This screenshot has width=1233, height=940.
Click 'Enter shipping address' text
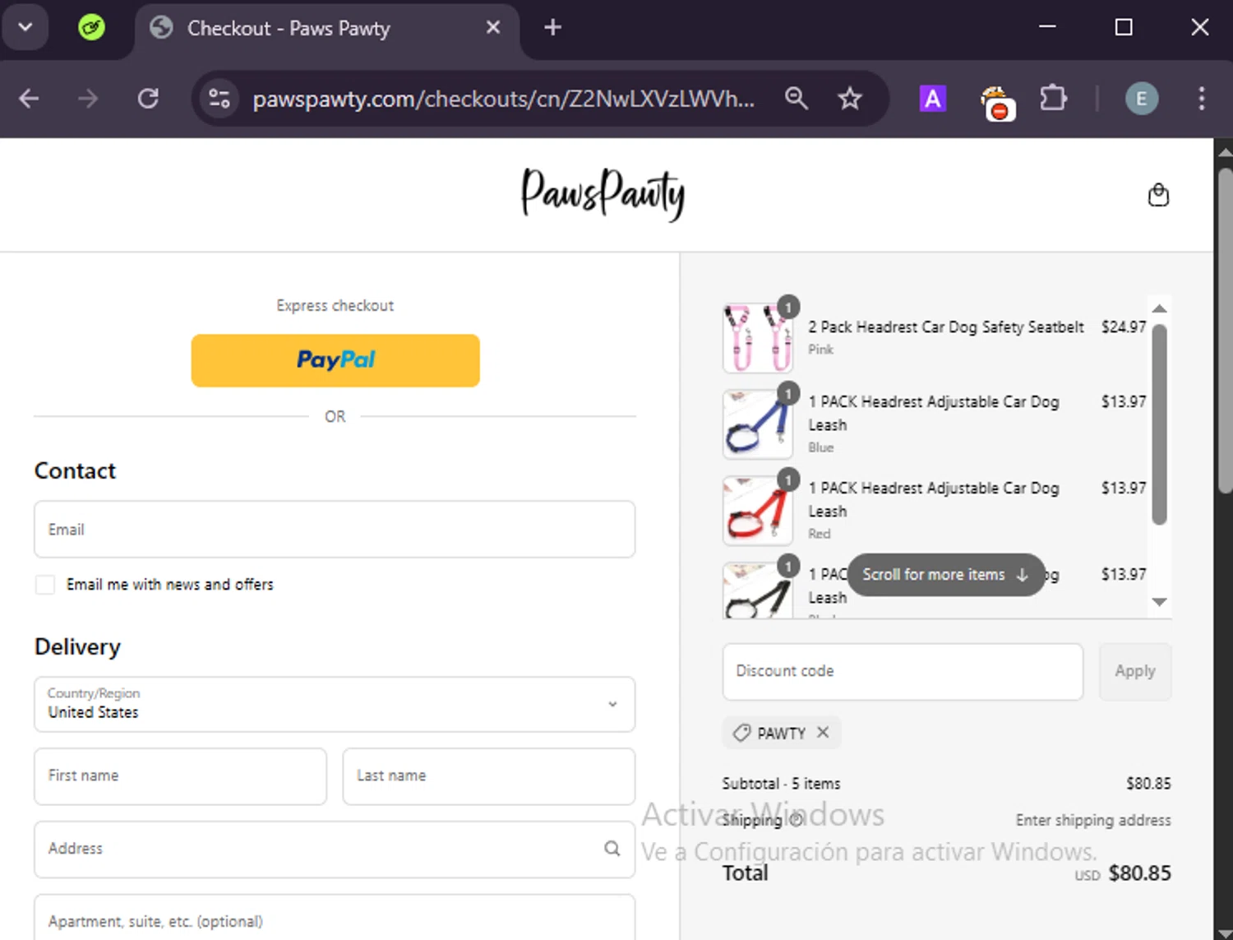point(1093,820)
